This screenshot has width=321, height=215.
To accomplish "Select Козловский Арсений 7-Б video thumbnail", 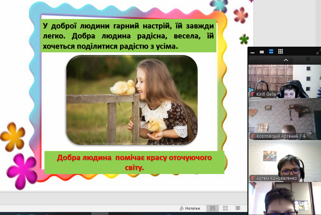I will pos(285,119).
